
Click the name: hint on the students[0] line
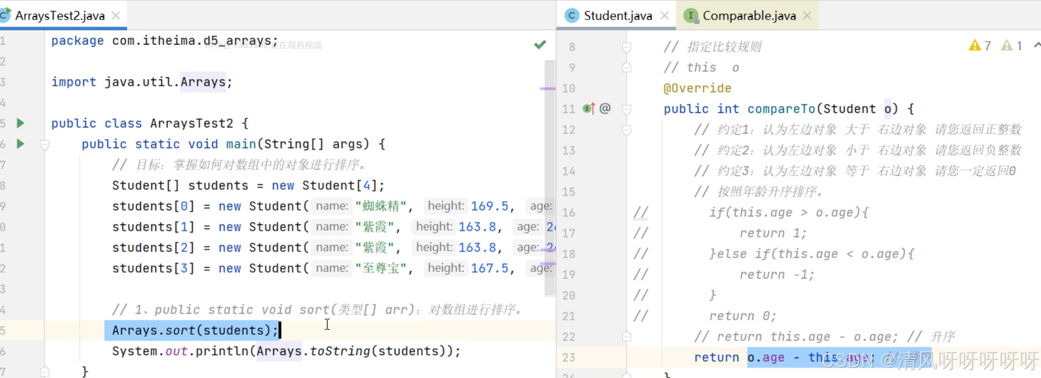[332, 206]
